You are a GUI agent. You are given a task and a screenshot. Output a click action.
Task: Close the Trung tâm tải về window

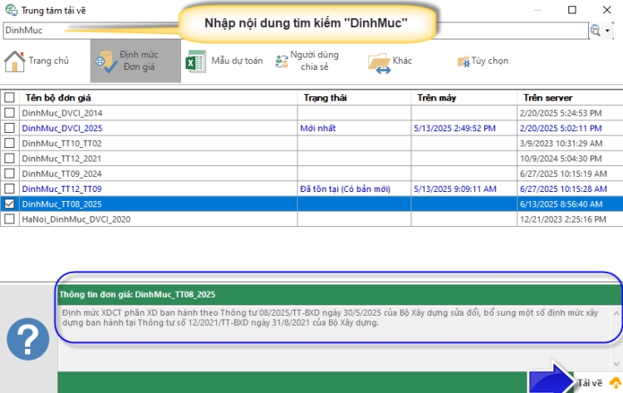tap(606, 10)
